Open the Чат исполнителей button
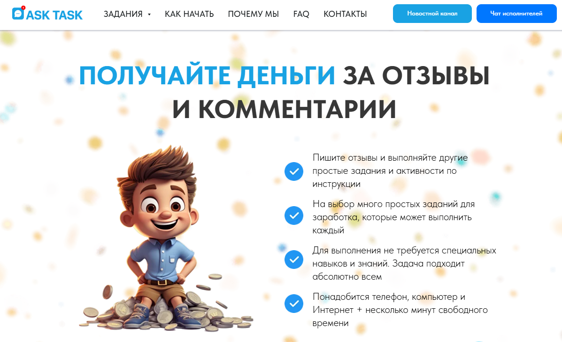Image resolution: width=562 pixels, height=342 pixels. coord(516,14)
